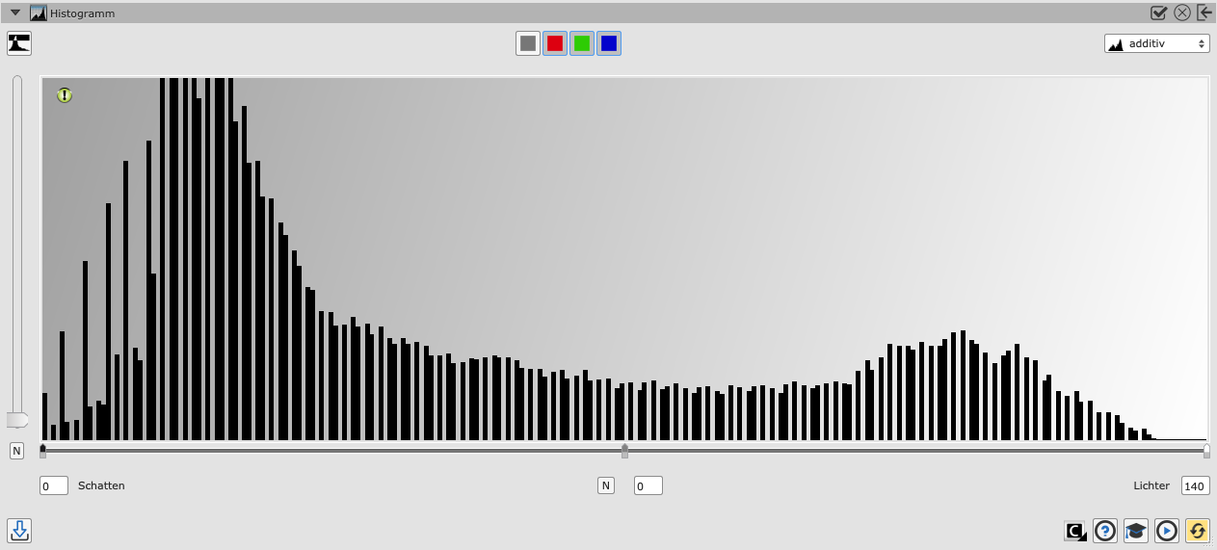
Task: Toggle the gray luminance channel
Action: point(528,43)
